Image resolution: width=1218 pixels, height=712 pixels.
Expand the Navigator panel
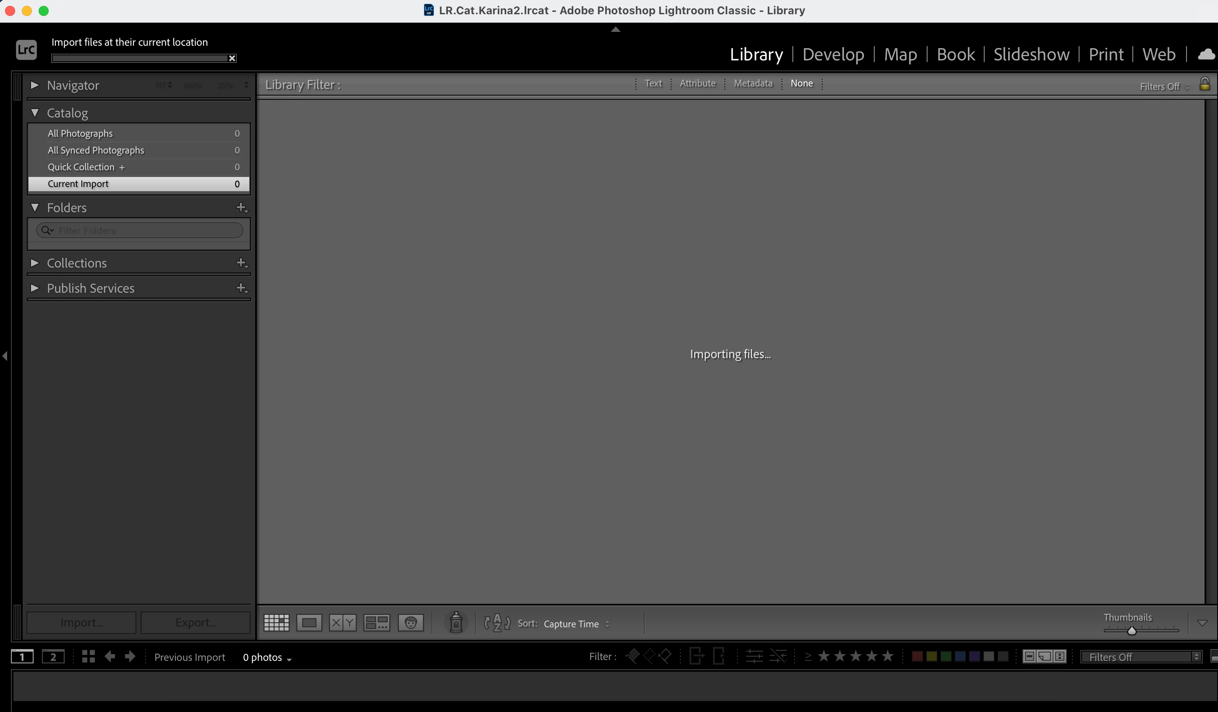coord(35,85)
